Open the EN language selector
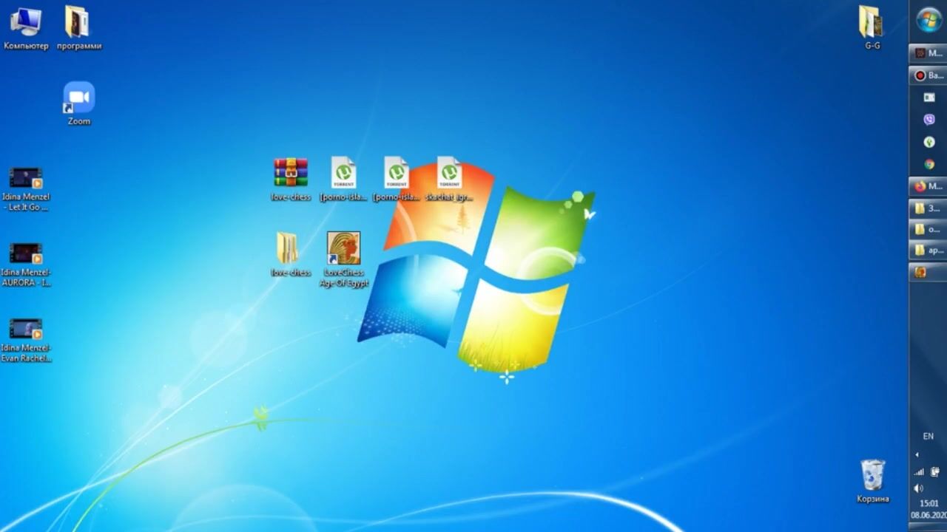The image size is (947, 532). point(928,437)
